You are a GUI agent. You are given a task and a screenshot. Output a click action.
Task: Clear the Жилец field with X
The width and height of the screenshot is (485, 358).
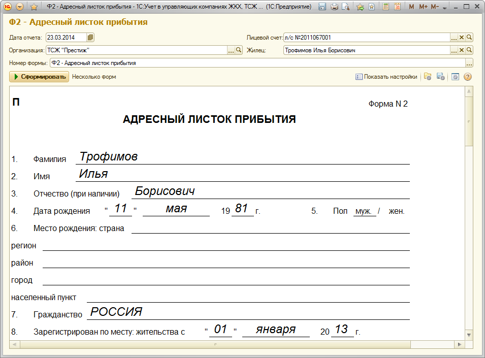[462, 50]
